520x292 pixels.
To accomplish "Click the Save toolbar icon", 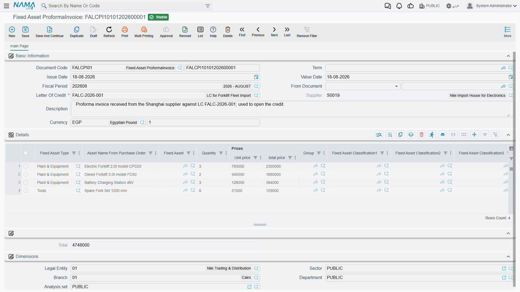I will pyautogui.click(x=25, y=32).
